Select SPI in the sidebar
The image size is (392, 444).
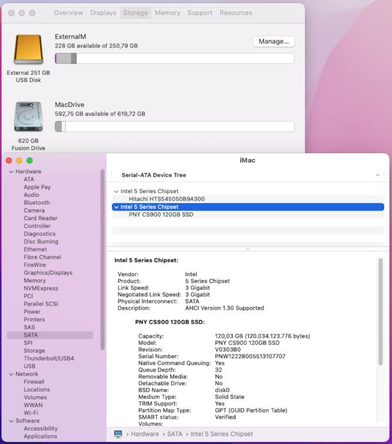click(x=28, y=343)
